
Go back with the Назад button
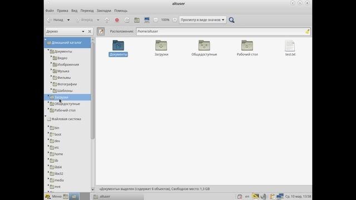point(55,20)
